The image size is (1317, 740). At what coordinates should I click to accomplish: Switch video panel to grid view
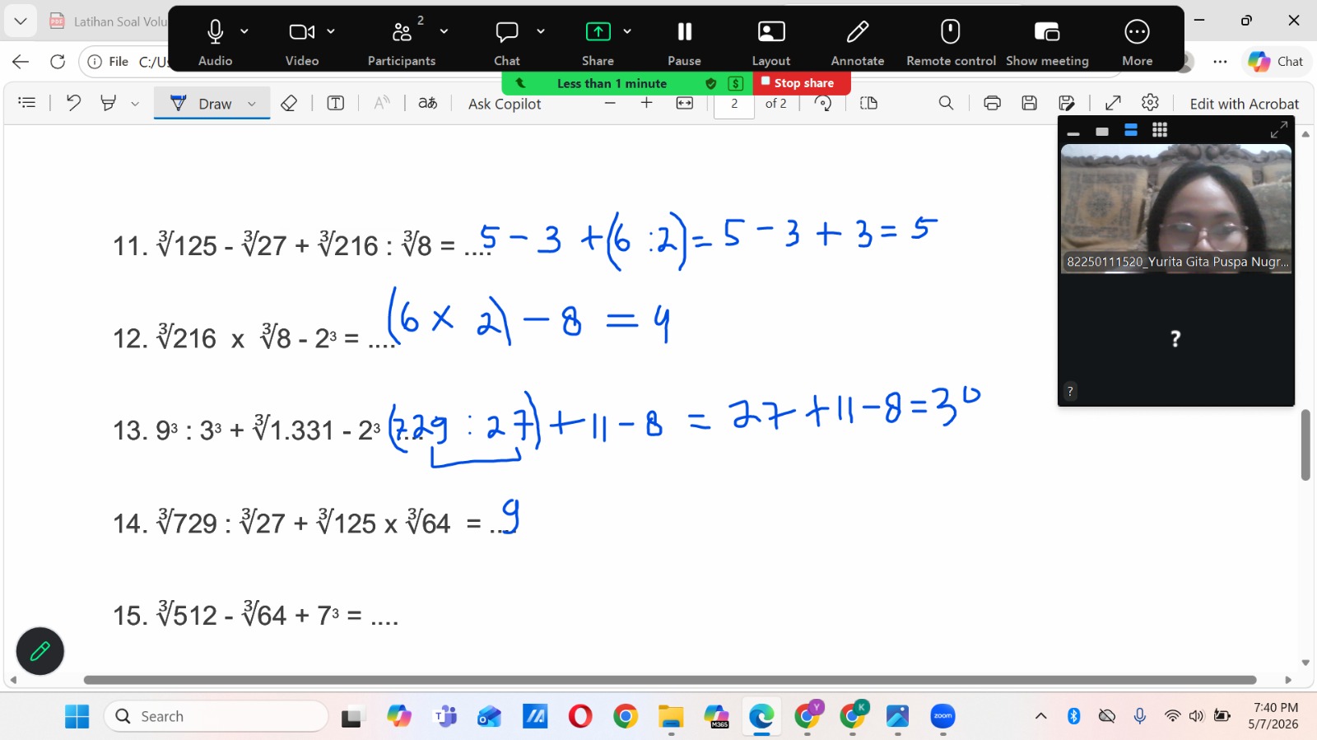click(x=1160, y=130)
